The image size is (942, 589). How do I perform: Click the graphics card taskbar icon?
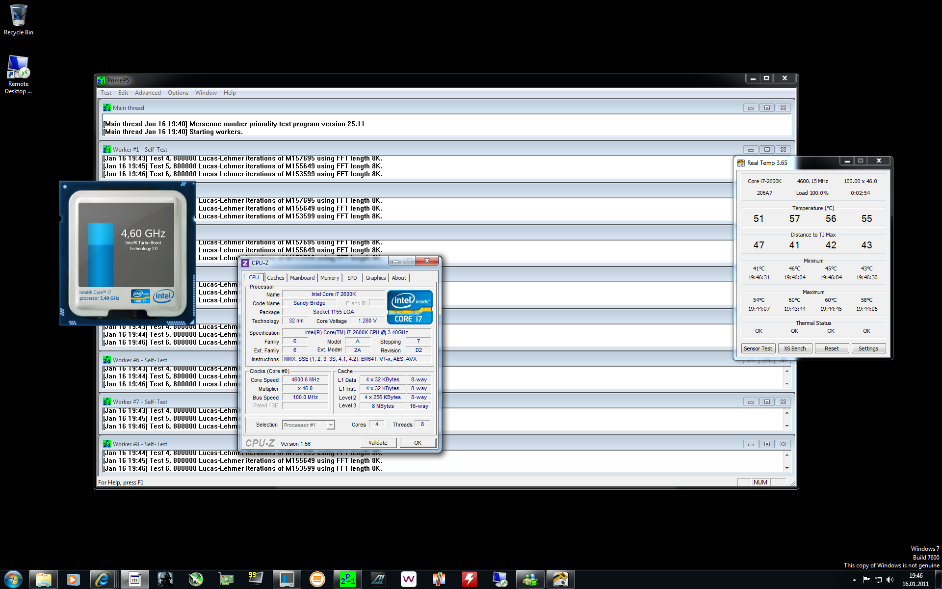(x=226, y=579)
